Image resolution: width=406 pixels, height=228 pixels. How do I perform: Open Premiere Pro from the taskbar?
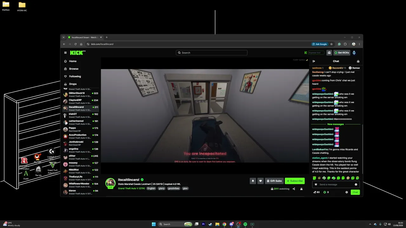203,224
